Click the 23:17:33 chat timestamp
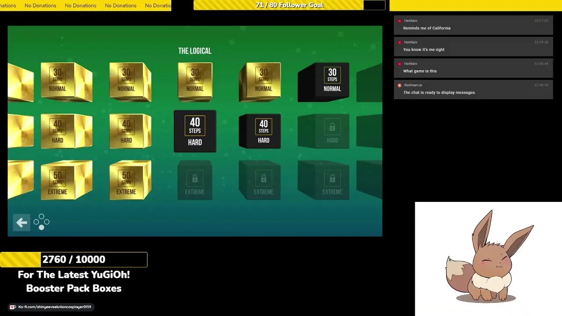The height and width of the screenshot is (316, 562). click(541, 21)
